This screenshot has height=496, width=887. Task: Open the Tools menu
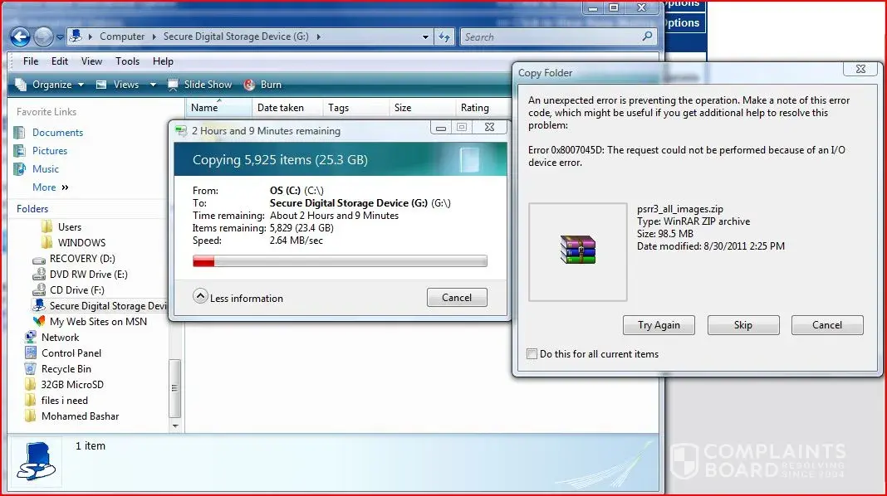pos(127,61)
